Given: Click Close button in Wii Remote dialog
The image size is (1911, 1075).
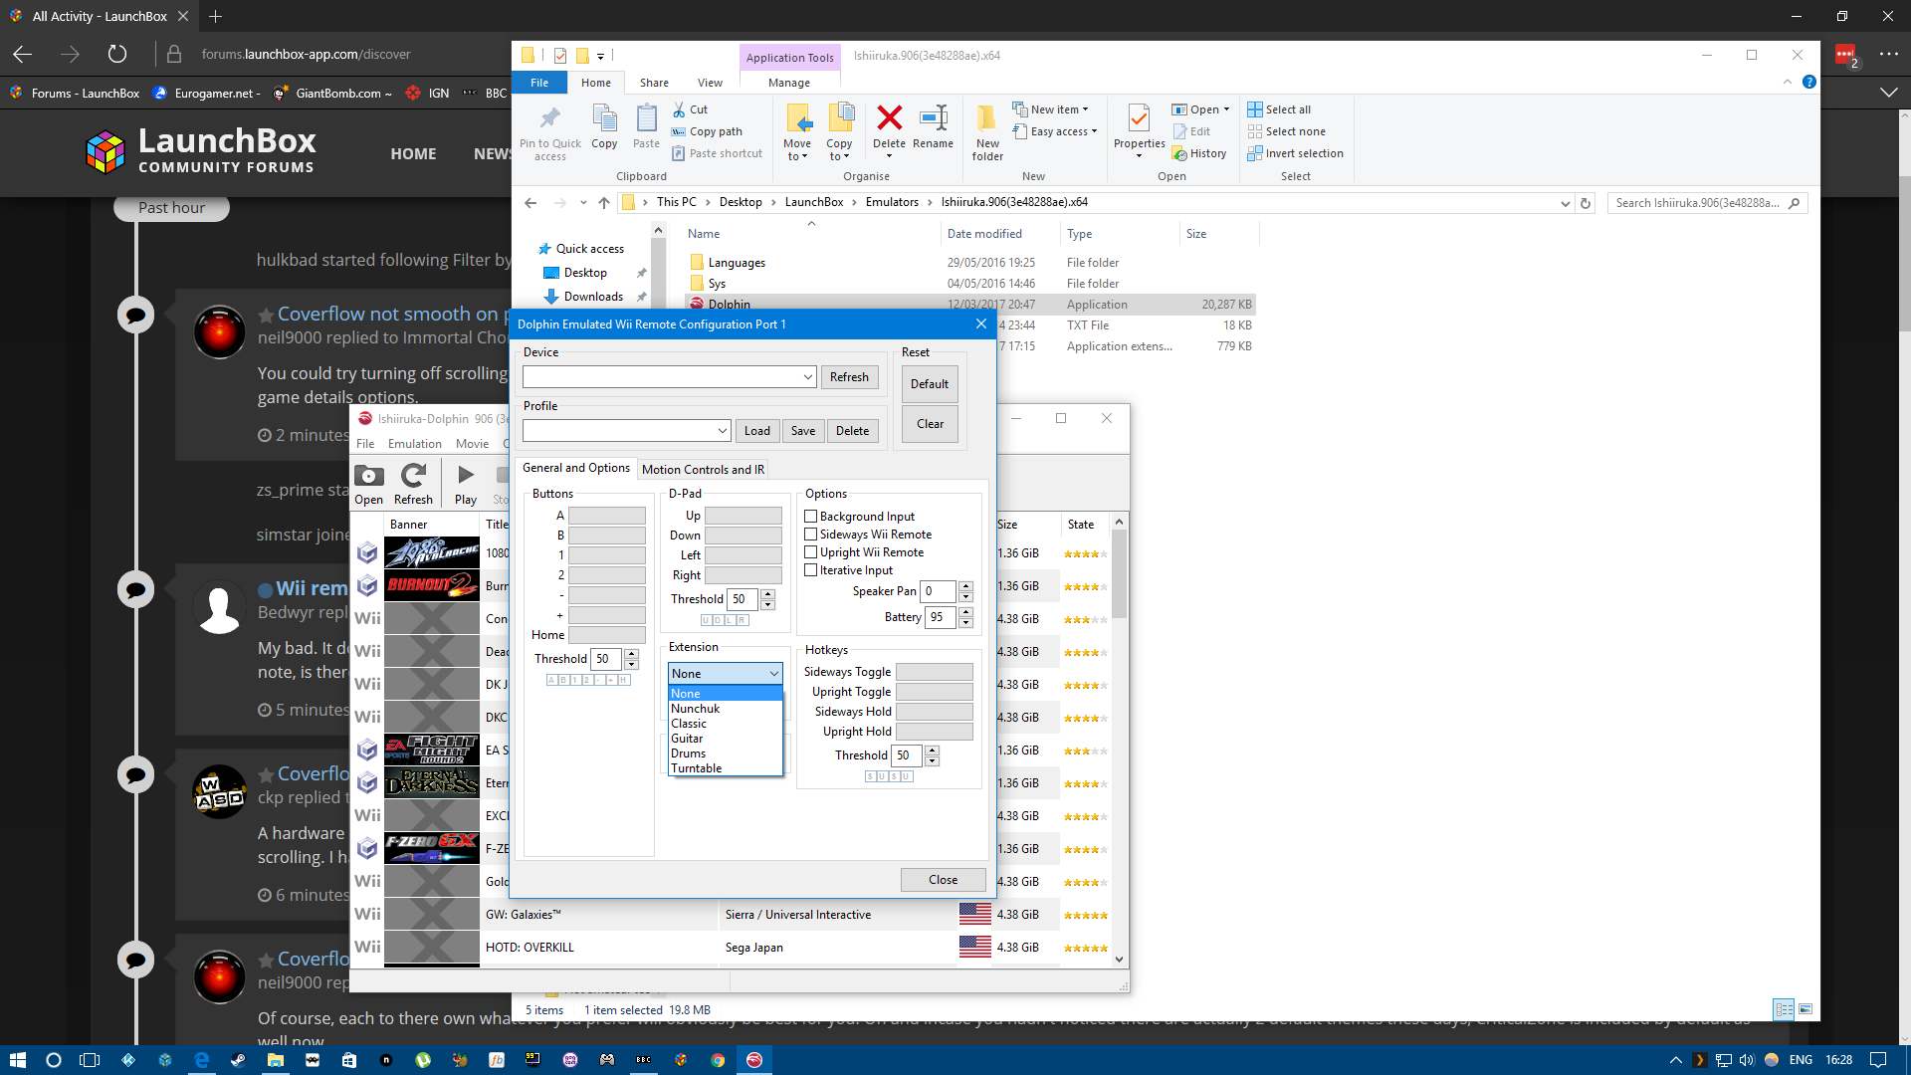Looking at the screenshot, I should coord(943,880).
